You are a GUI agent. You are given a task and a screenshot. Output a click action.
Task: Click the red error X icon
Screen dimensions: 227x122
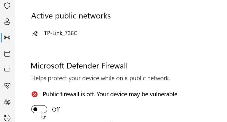coord(35,94)
